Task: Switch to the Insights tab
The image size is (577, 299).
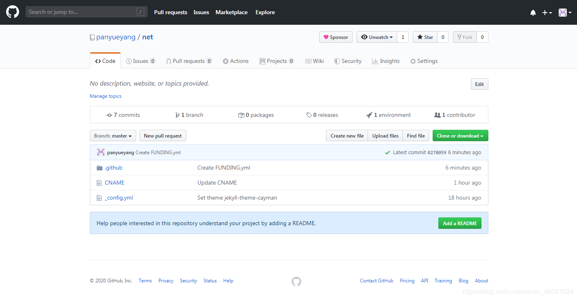Action: point(386,61)
